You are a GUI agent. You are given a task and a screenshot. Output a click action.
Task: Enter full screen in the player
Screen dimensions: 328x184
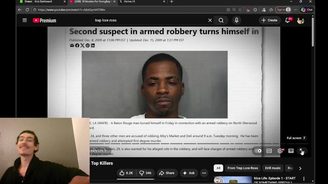(x=301, y=151)
